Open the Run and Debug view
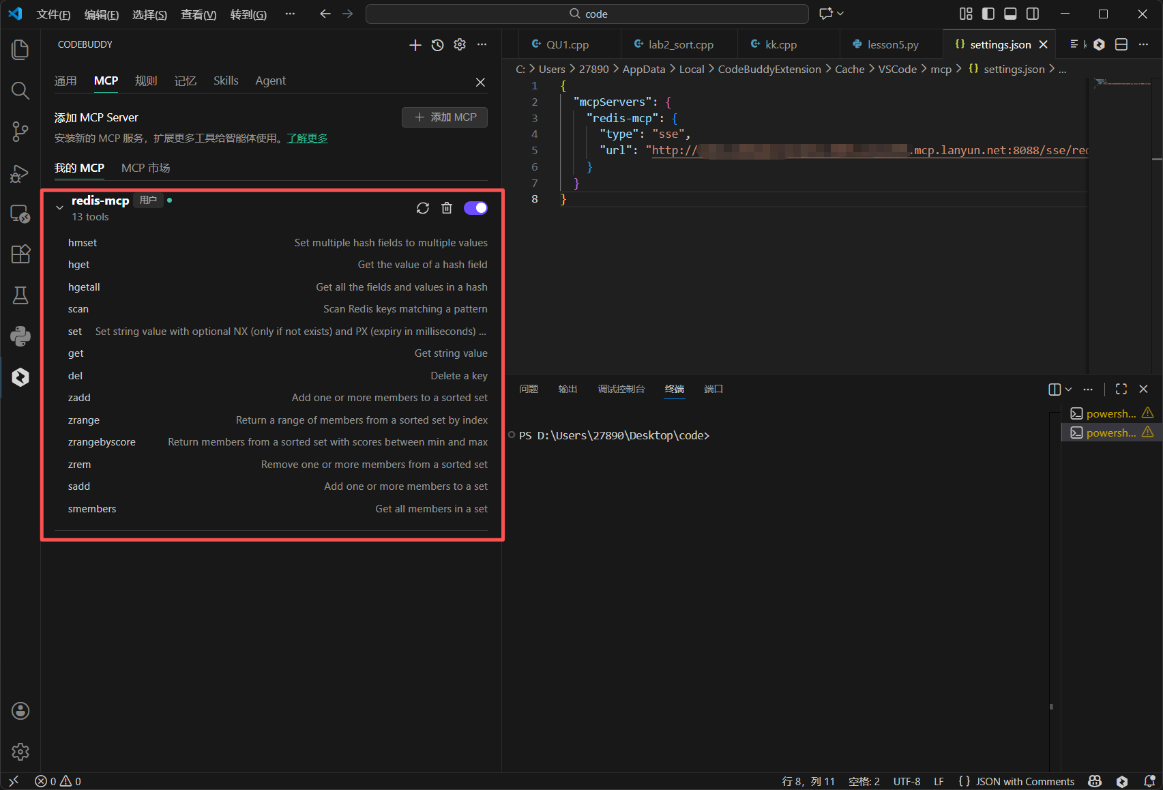The width and height of the screenshot is (1163, 790). tap(20, 173)
